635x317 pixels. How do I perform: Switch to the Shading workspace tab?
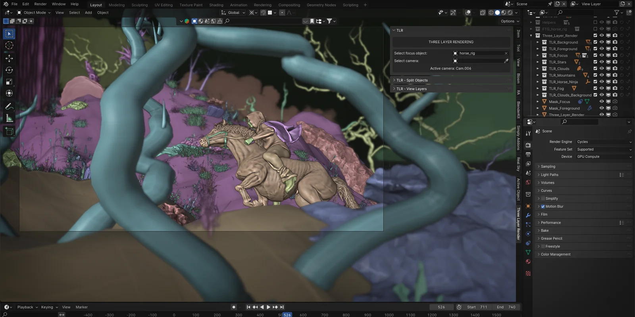(216, 5)
